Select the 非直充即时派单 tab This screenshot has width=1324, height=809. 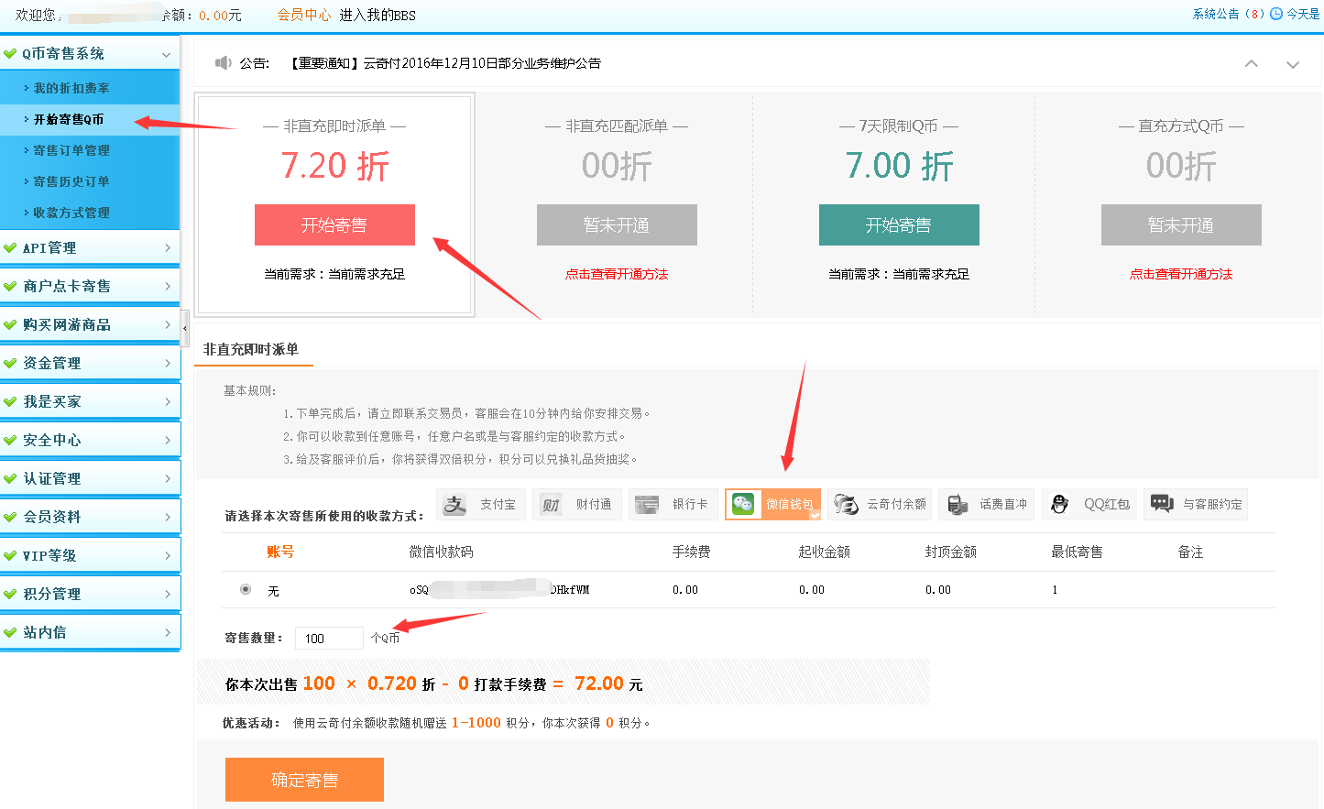tap(251, 349)
